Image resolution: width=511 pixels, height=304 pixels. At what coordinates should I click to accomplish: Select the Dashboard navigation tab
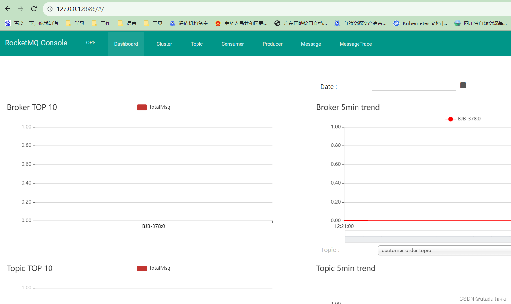[126, 44]
